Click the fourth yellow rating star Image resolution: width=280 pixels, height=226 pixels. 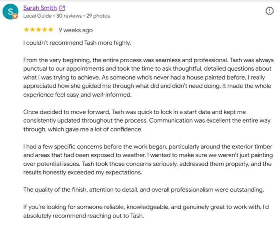click(x=44, y=30)
